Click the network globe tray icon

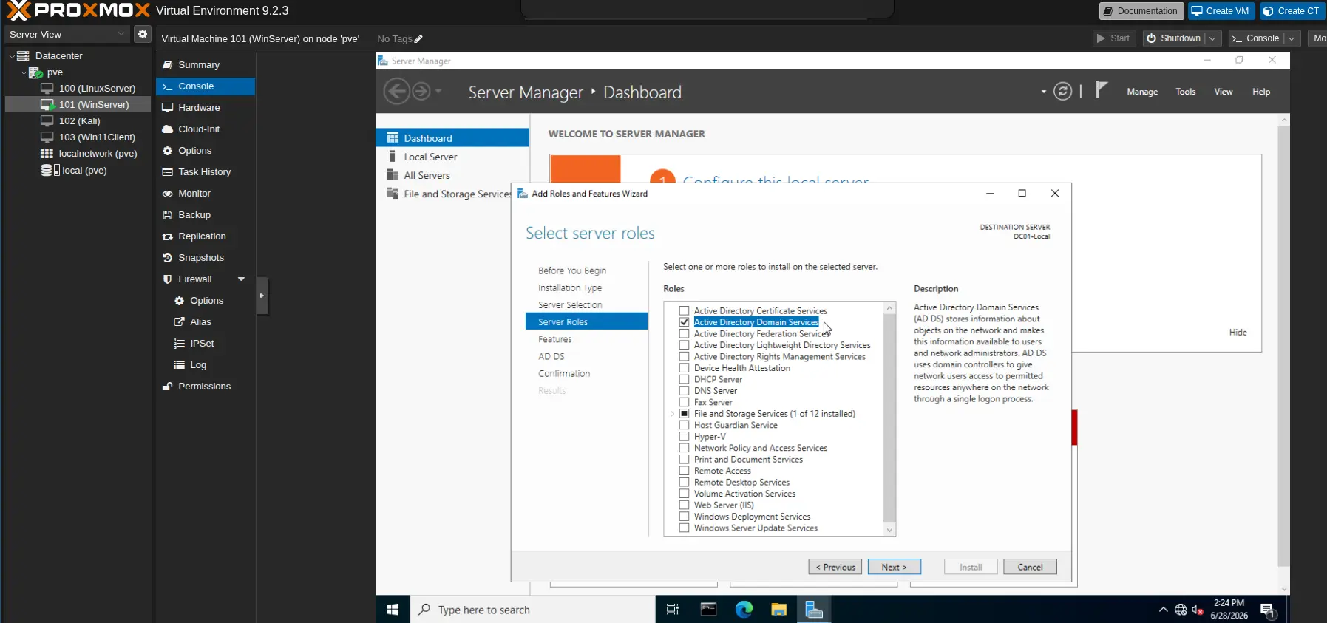point(1181,610)
